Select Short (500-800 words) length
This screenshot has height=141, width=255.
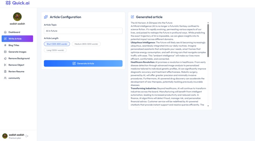[57, 44]
